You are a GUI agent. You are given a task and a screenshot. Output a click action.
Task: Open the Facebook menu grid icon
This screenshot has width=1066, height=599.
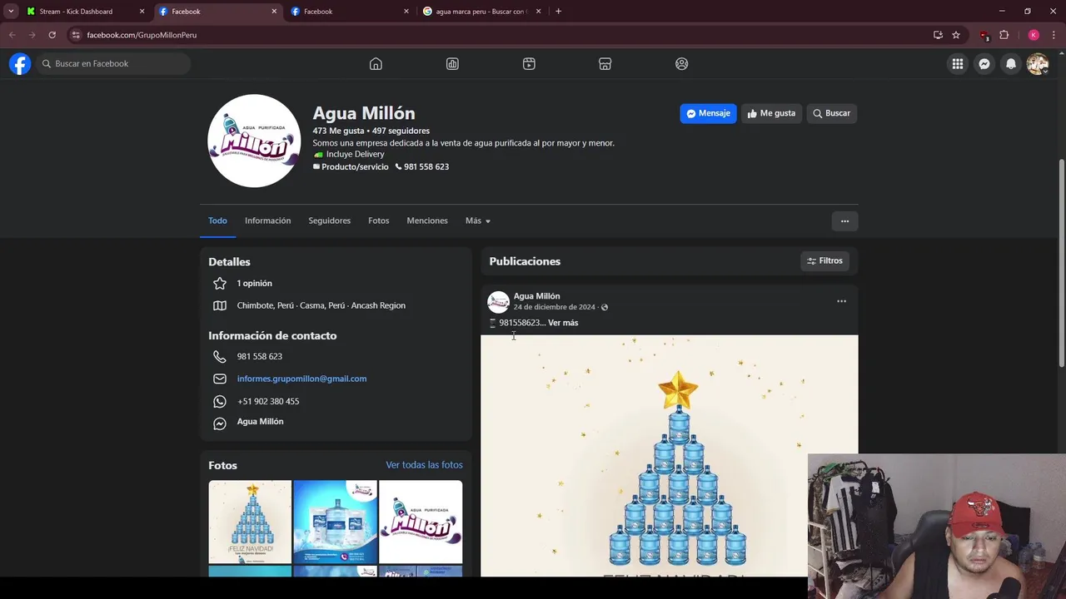pyautogui.click(x=958, y=64)
